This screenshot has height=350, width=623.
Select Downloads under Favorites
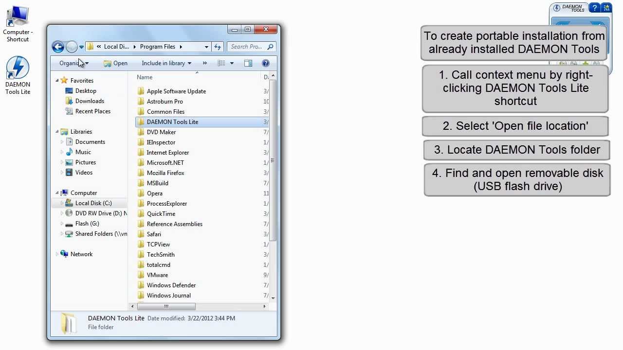90,101
